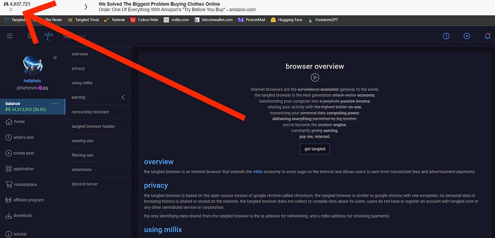This screenshot has width=495, height=238.
Task: Open the FreedomGPT bookmark
Action: coord(323,20)
